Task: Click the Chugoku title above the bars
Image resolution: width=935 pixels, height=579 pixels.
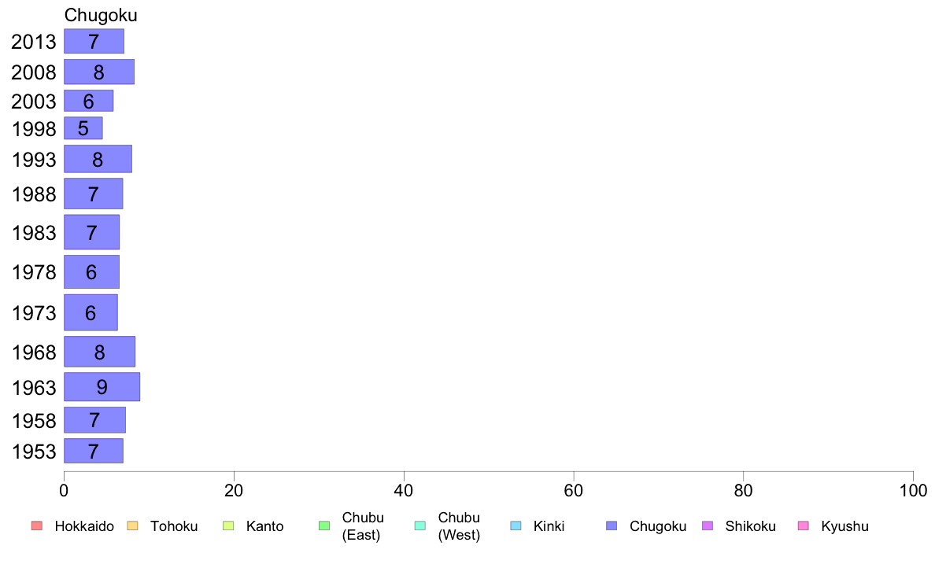Action: pos(101,15)
